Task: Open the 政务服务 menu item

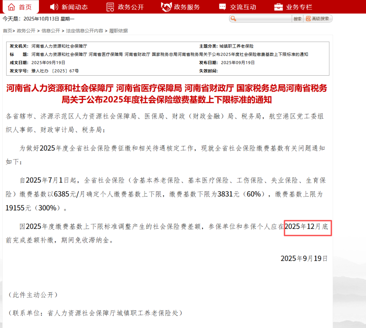Action: pyautogui.click(x=187, y=7)
